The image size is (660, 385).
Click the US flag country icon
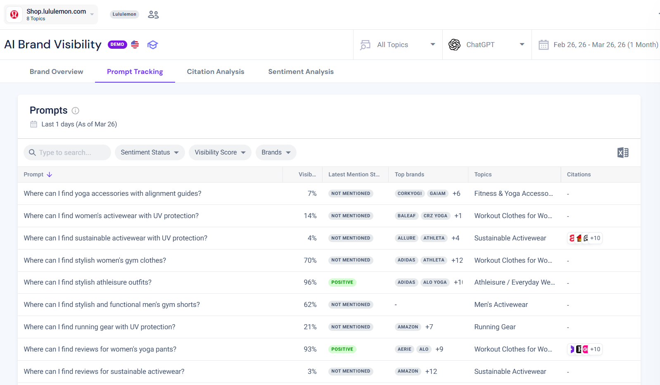[x=135, y=44]
